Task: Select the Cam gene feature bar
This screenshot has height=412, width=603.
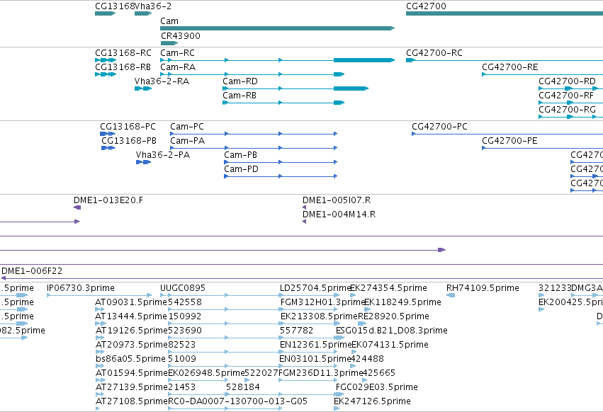Action: (x=277, y=28)
